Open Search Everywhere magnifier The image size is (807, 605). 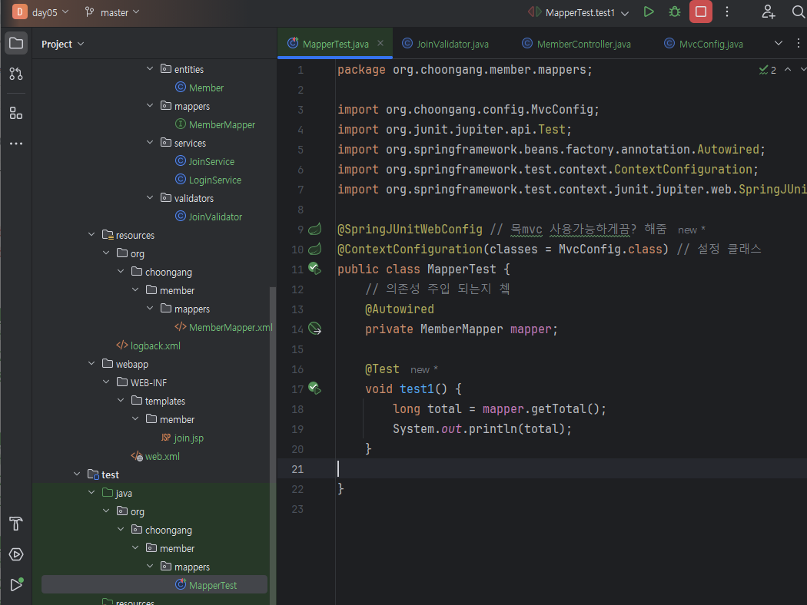[798, 12]
